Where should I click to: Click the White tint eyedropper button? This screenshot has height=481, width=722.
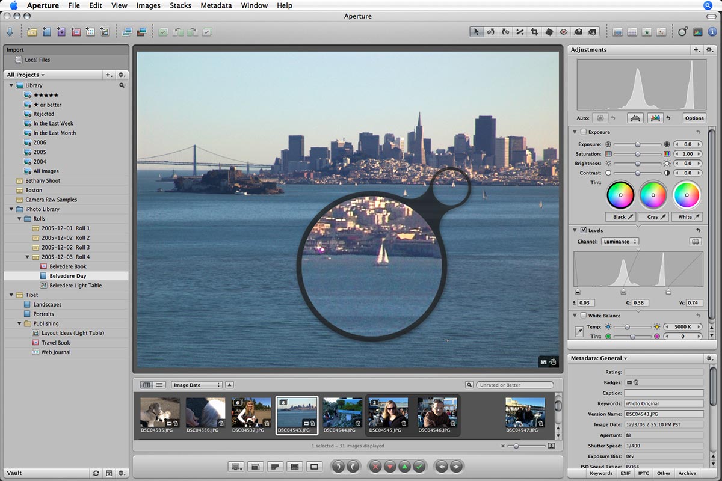pyautogui.click(x=686, y=216)
